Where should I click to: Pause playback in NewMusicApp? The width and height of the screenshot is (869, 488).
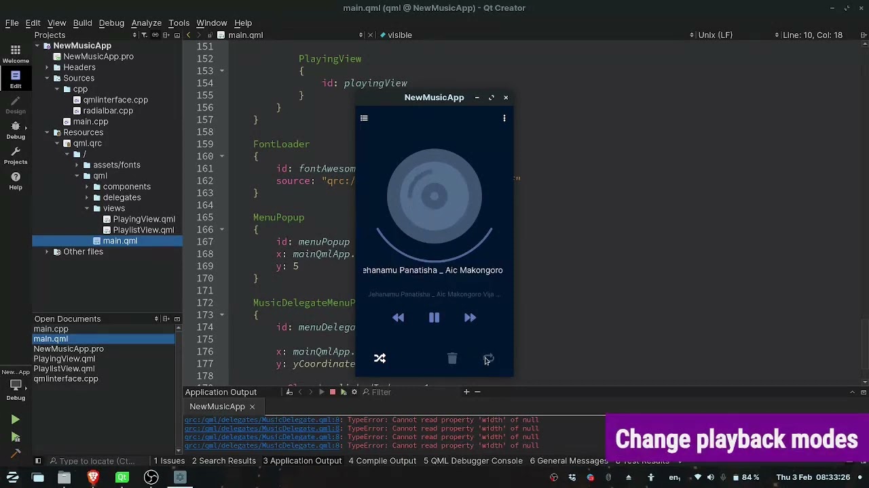click(434, 318)
